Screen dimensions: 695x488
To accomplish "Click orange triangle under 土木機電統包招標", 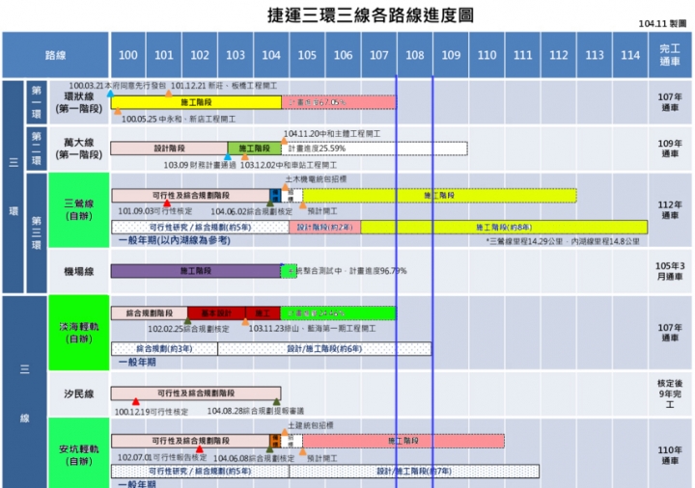I will (285, 187).
